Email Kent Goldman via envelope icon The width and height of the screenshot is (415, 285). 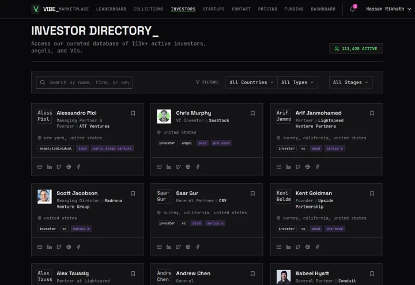[279, 246]
